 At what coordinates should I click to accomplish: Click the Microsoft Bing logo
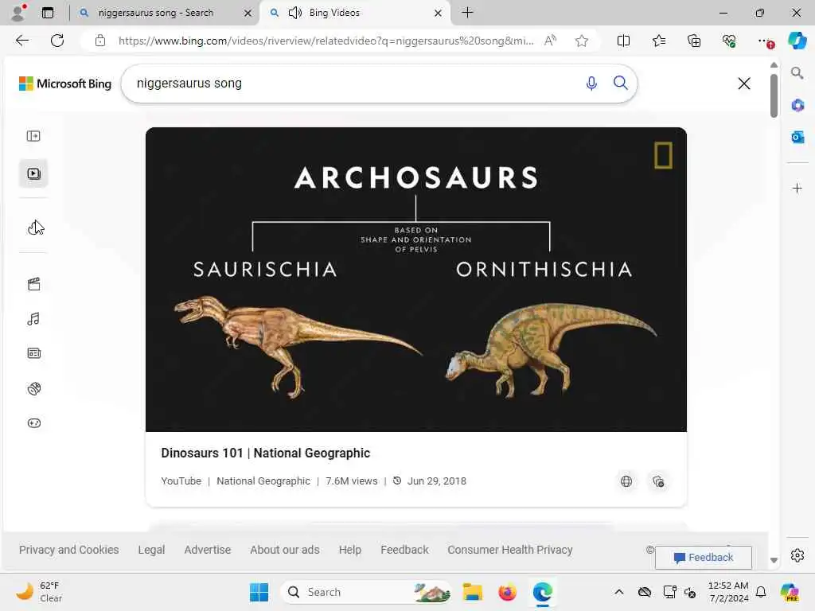(x=65, y=84)
